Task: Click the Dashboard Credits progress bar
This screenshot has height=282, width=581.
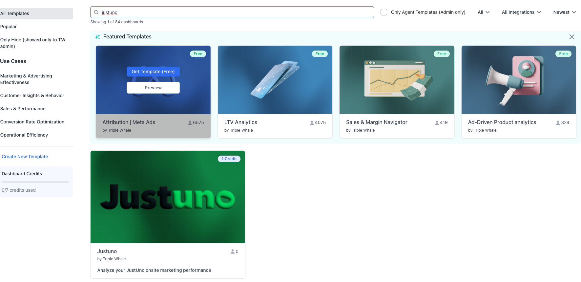Action: (x=35, y=182)
